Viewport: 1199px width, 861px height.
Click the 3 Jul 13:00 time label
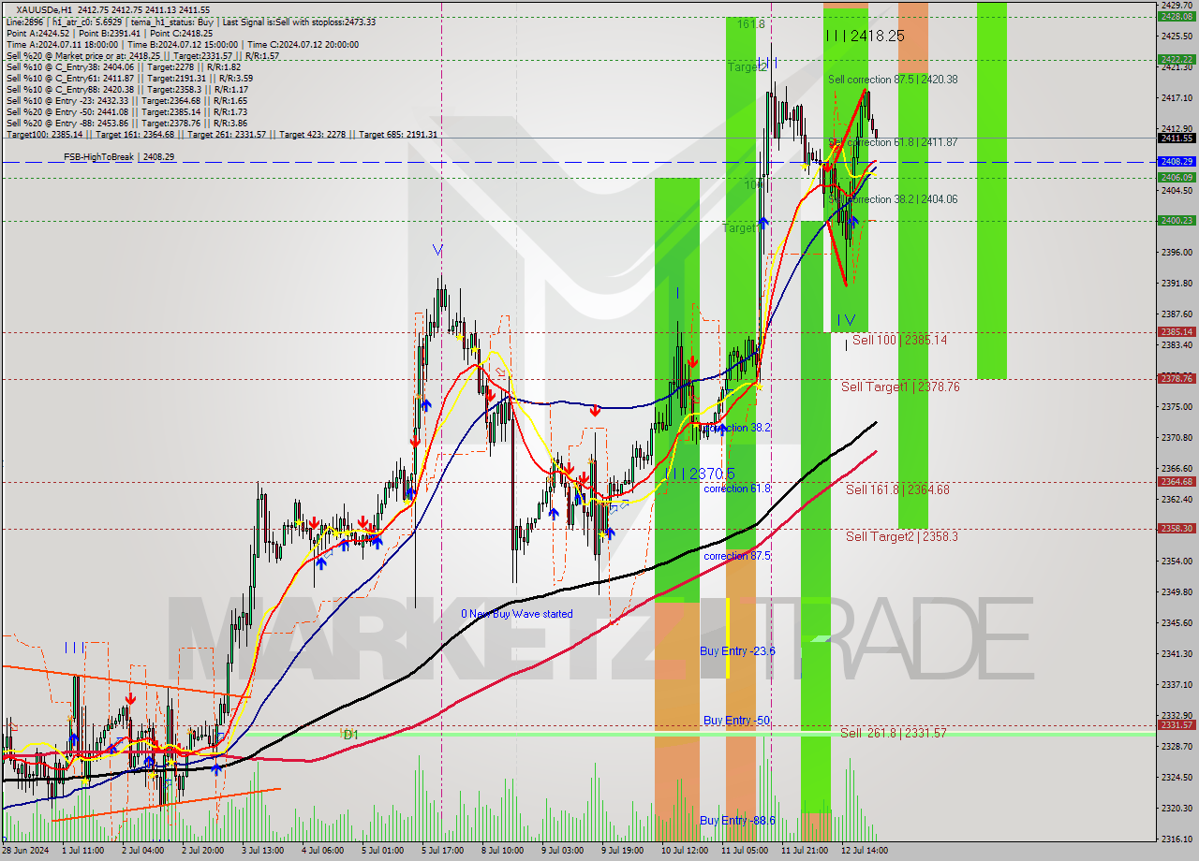coord(262,851)
